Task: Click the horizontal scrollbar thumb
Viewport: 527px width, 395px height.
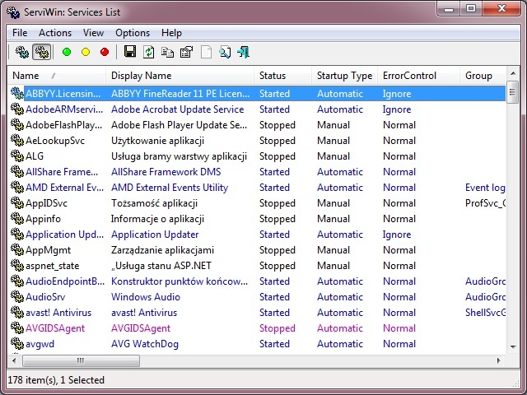Action: [x=81, y=360]
